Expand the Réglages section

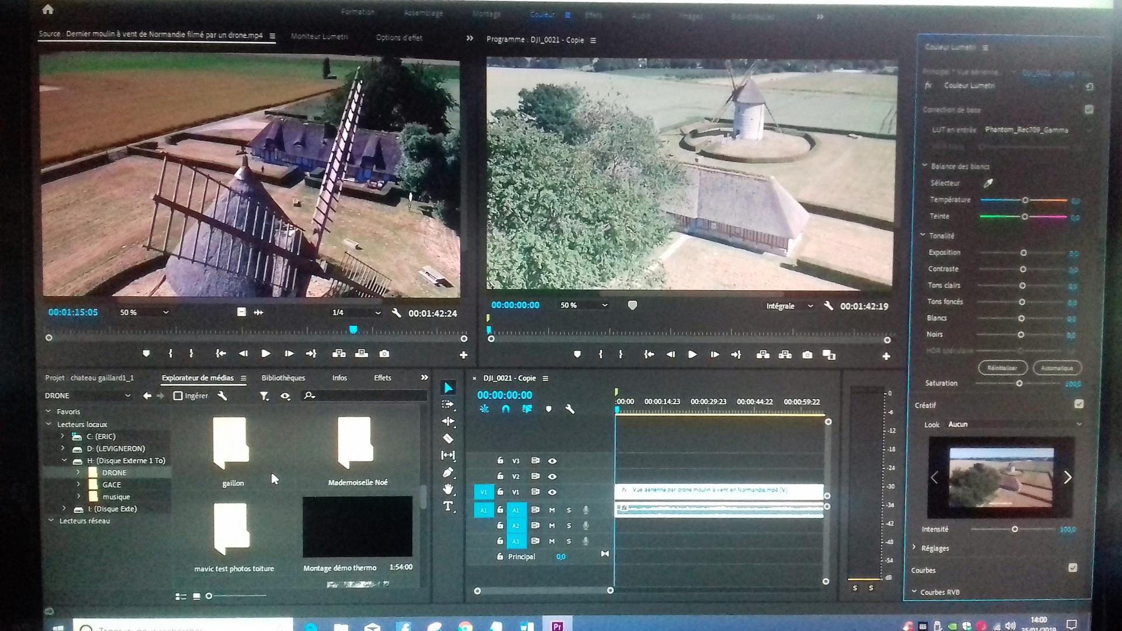(915, 547)
